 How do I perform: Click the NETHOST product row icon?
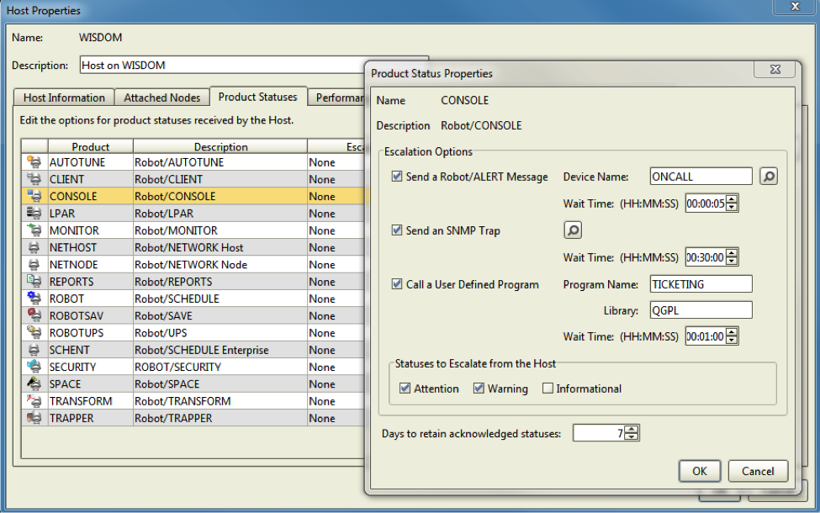(34, 247)
